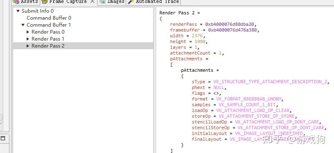Screen dimensions: 334x153
Task: Click the 'Render Pass 2 =' heading text
Action: 179,13
